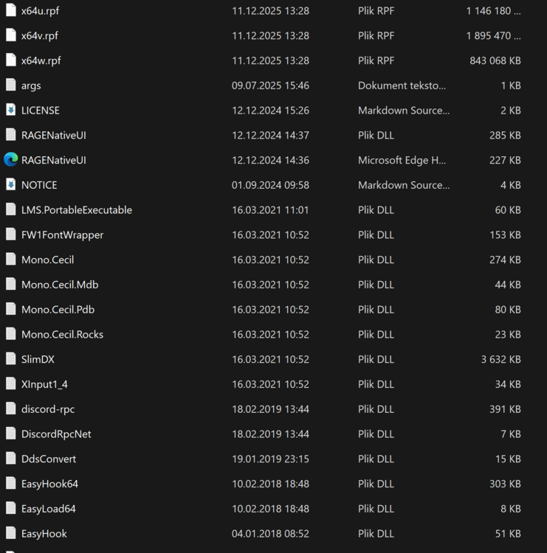Click the XInput1_4 file icon
This screenshot has height=553, width=547.
pyautogui.click(x=11, y=383)
